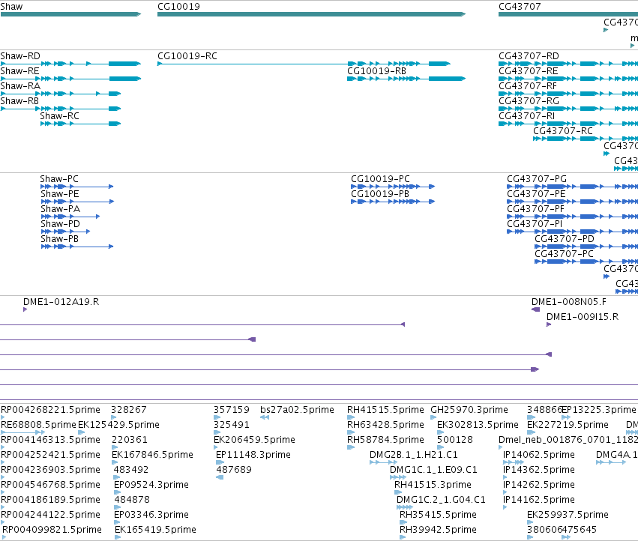This screenshot has height=541, width=638.
Task: Click the DMG2B.1_1.H21.C1 label
Action: click(x=413, y=455)
